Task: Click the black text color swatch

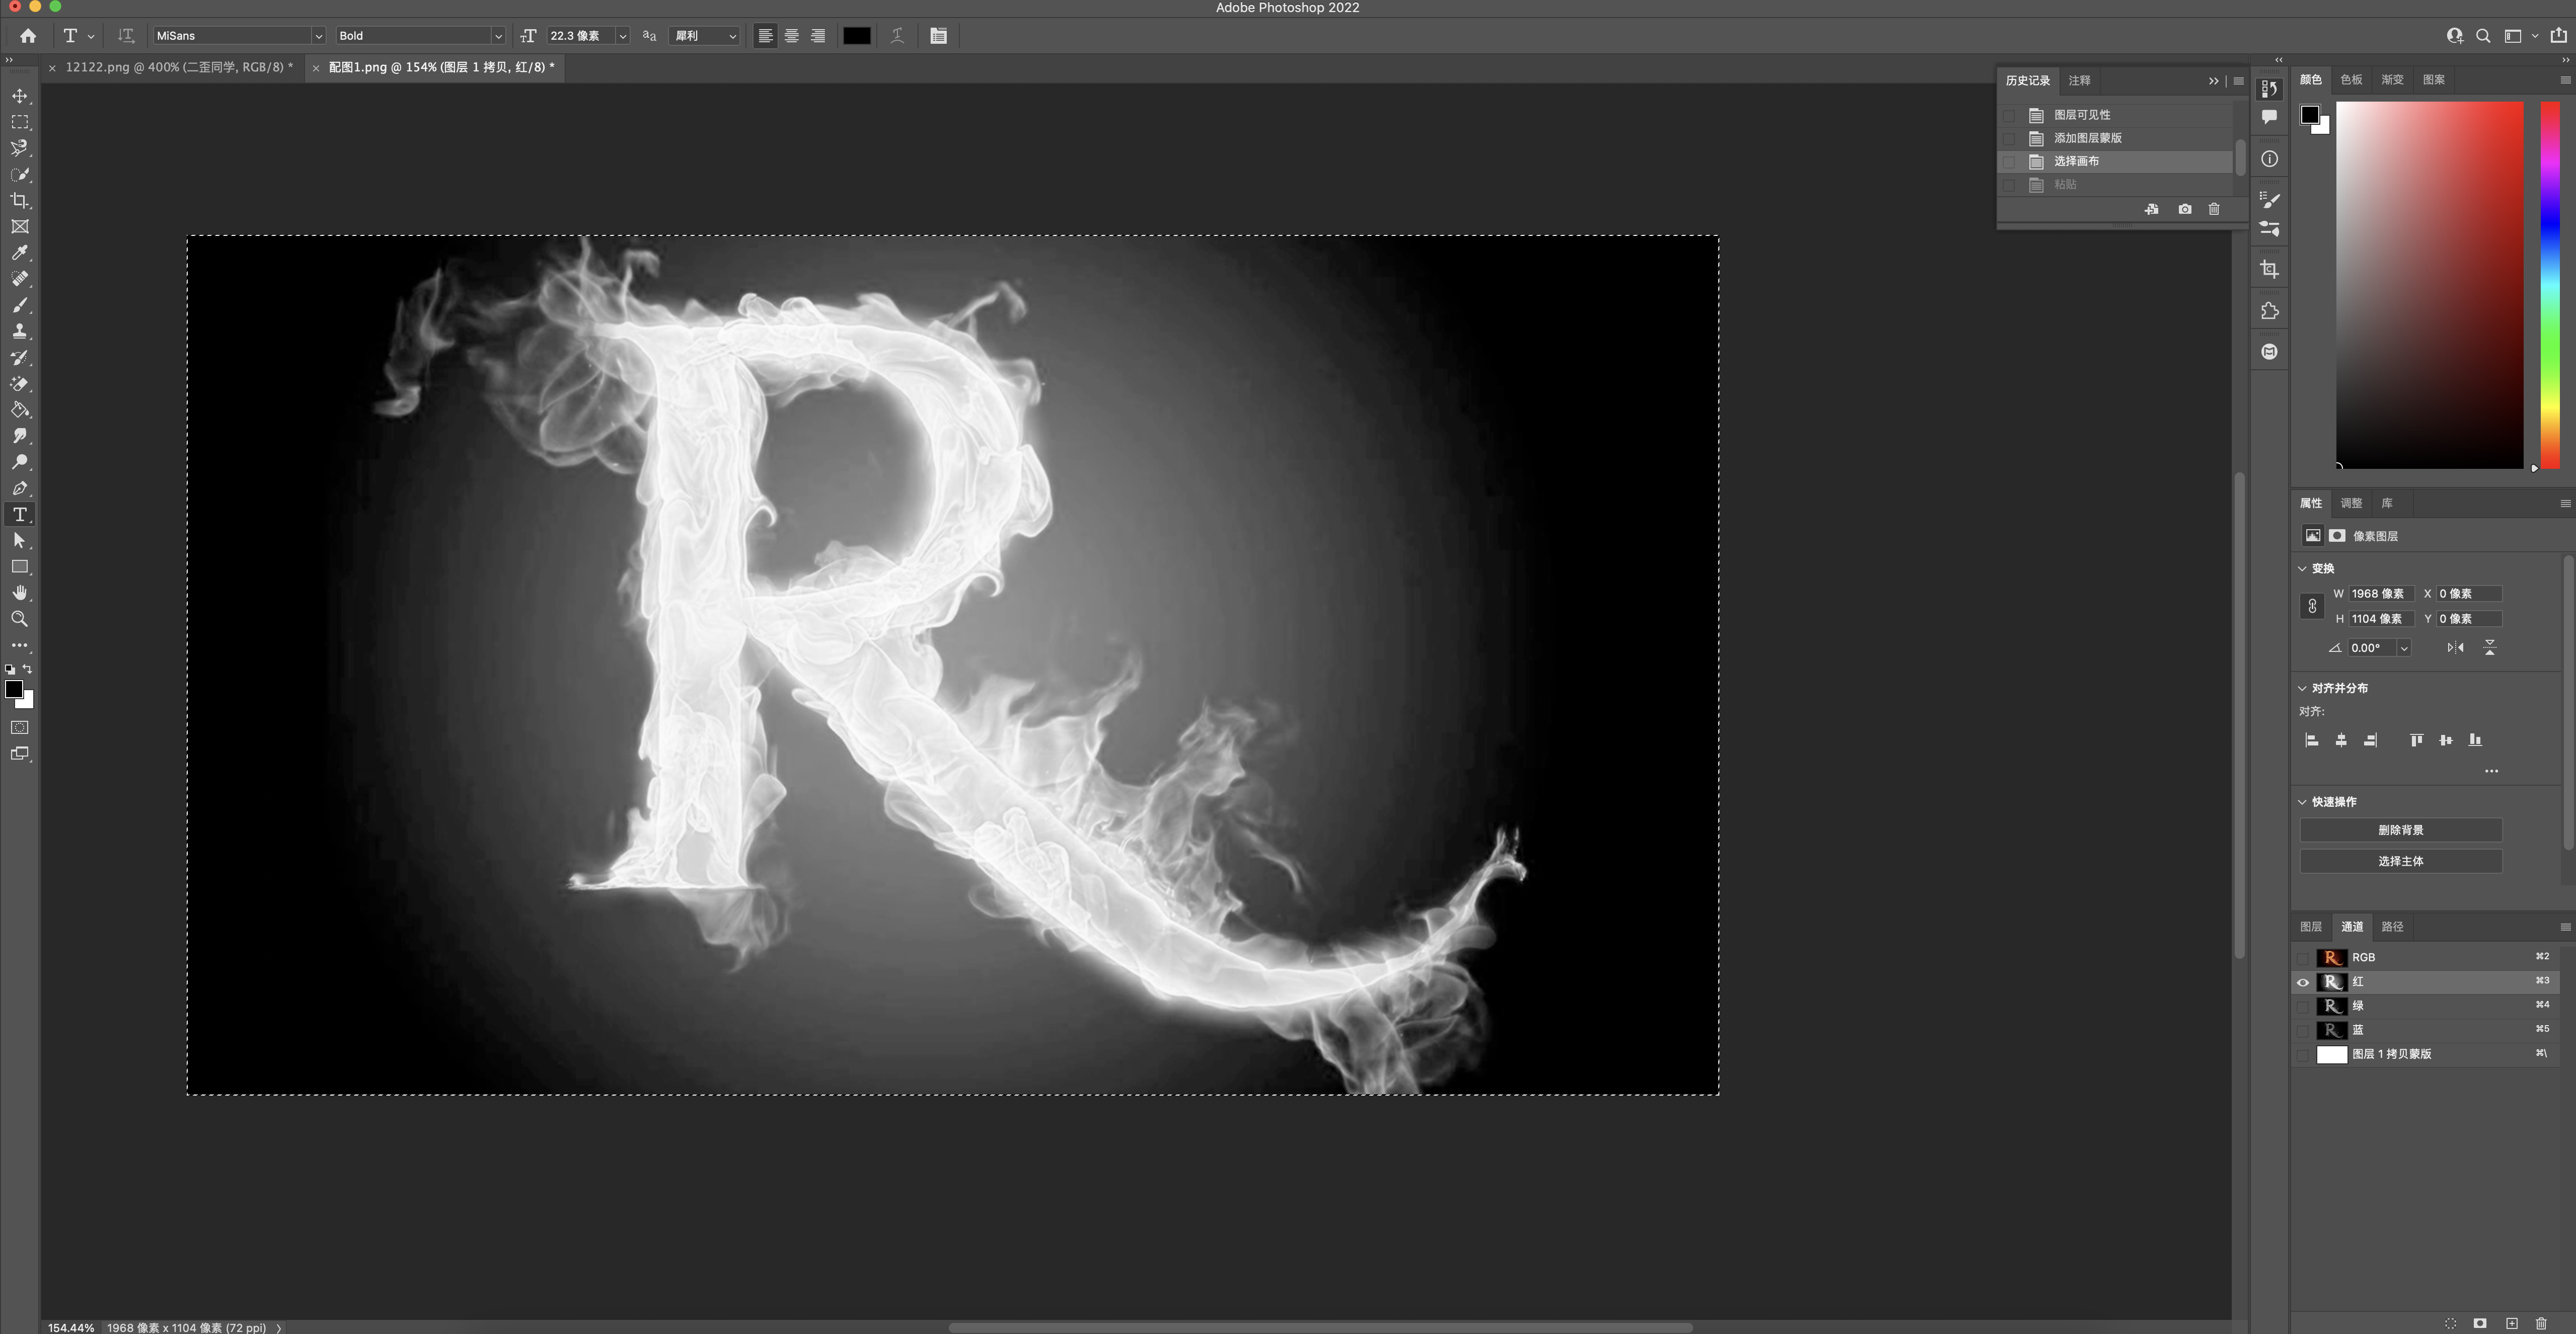Action: point(856,36)
